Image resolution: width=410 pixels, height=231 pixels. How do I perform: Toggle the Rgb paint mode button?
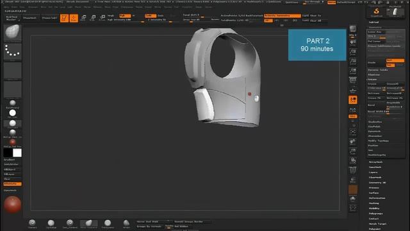click(x=125, y=15)
